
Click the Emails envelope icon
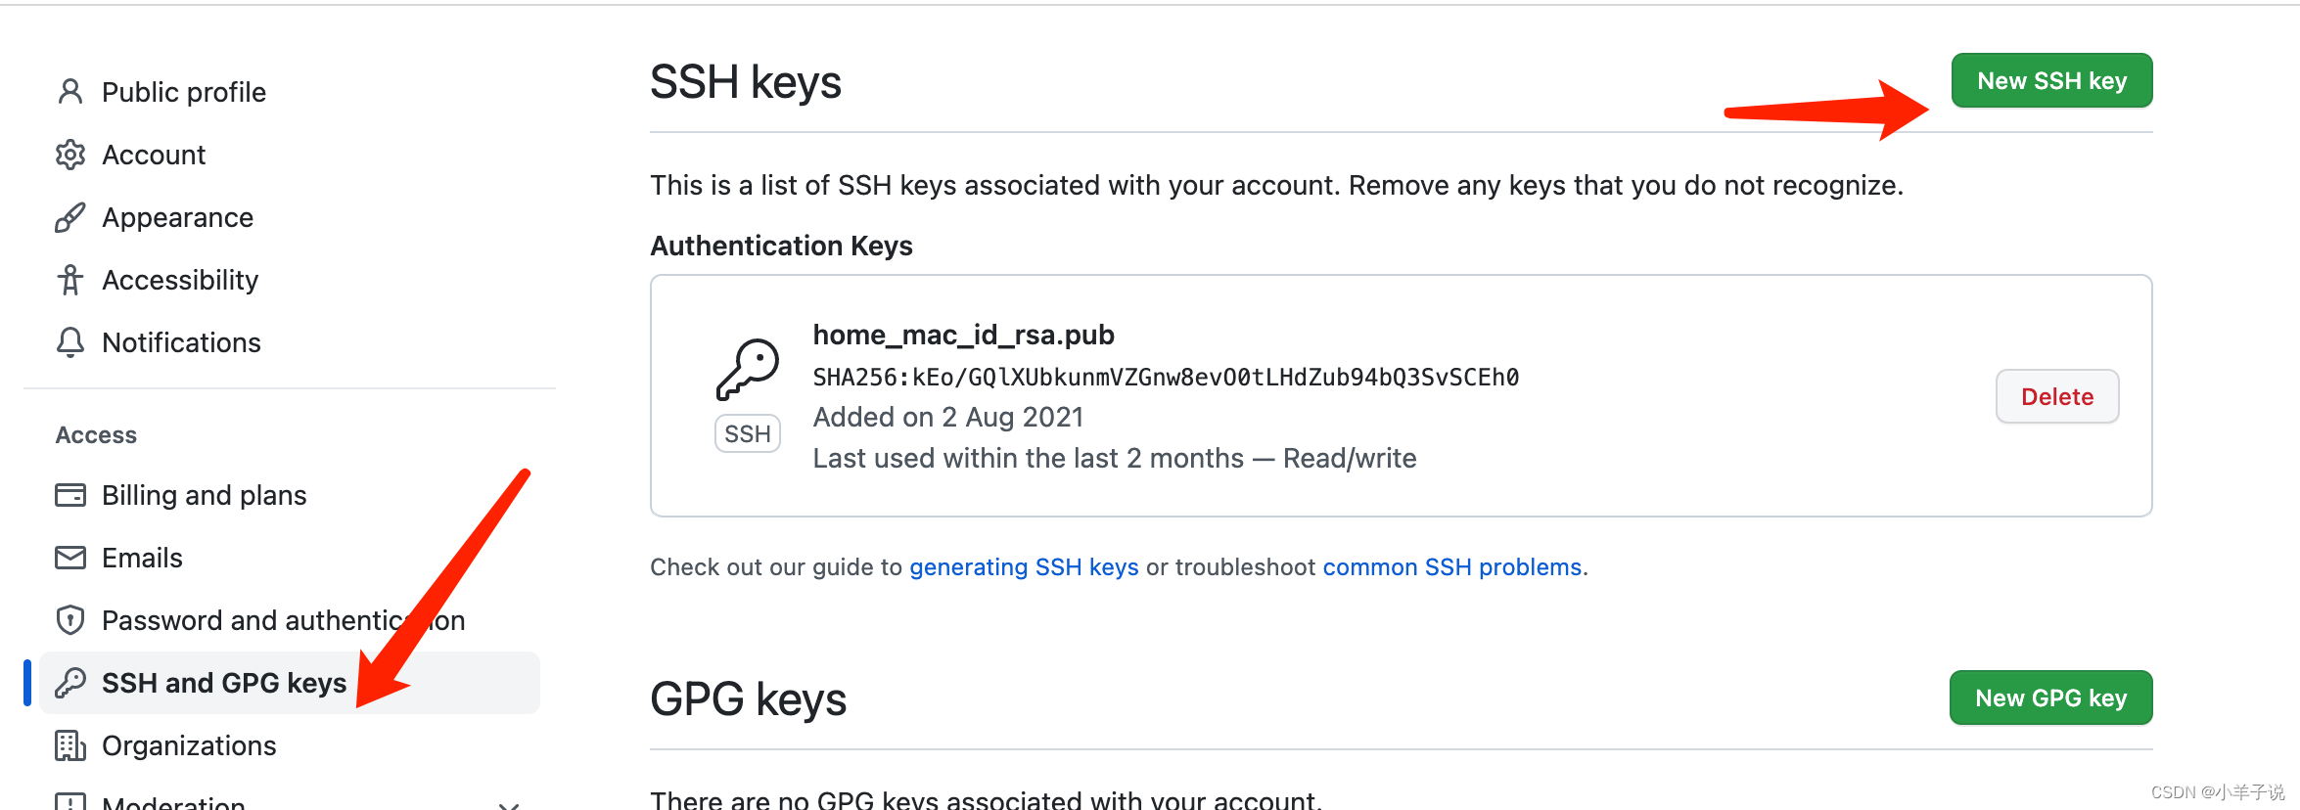(69, 557)
